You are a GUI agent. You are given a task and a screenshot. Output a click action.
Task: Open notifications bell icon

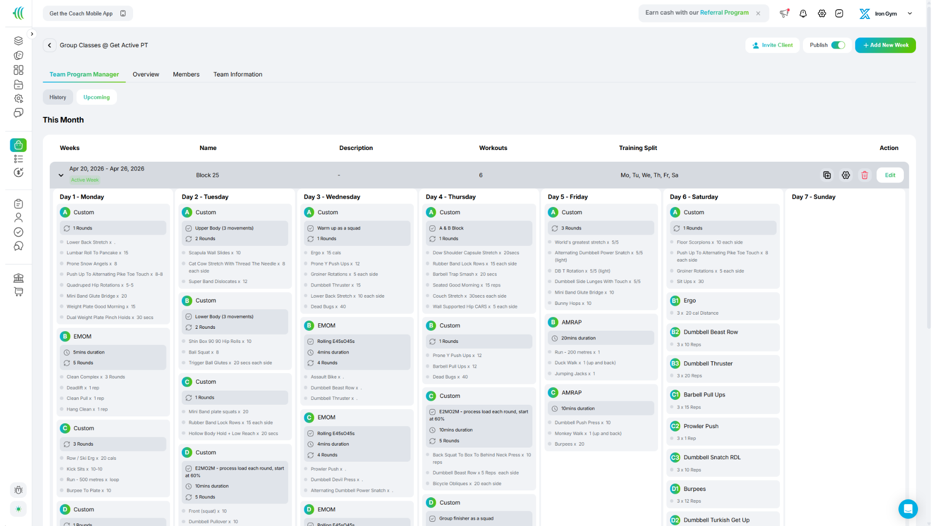coord(803,14)
